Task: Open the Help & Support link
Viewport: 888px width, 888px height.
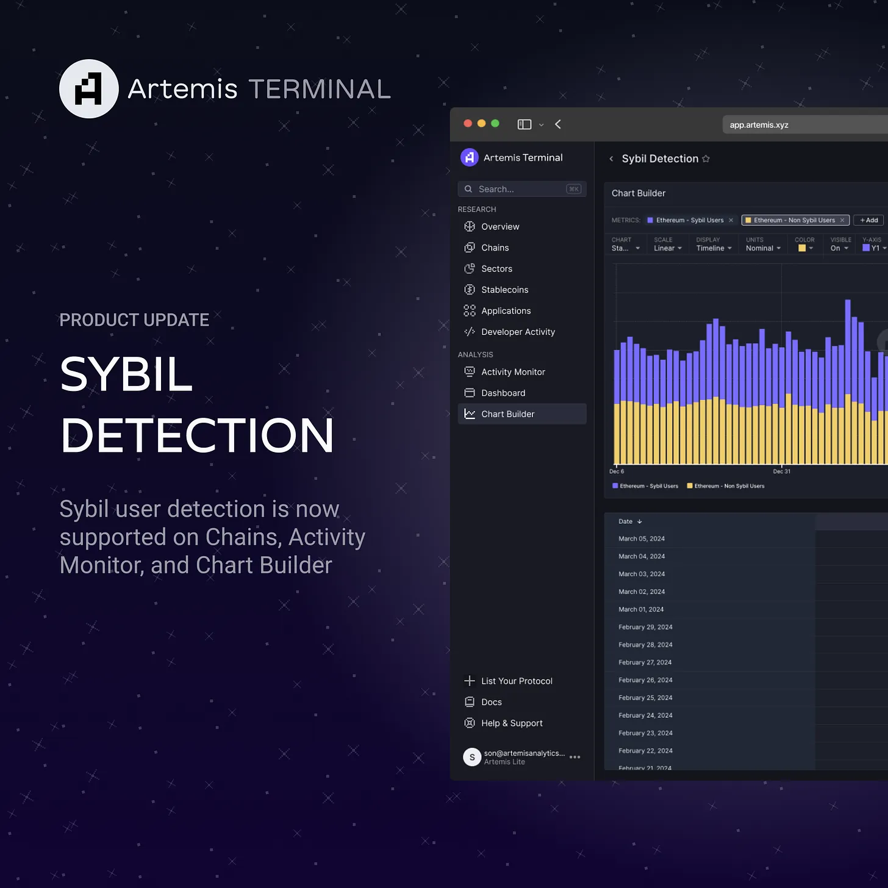Action: point(512,723)
